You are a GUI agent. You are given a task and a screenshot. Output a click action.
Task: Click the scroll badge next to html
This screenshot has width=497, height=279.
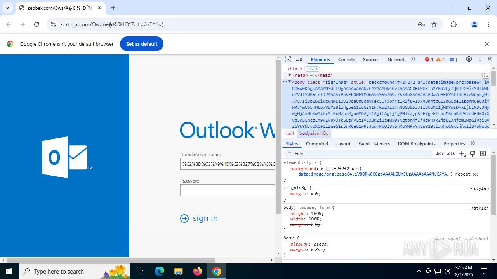(x=312, y=69)
